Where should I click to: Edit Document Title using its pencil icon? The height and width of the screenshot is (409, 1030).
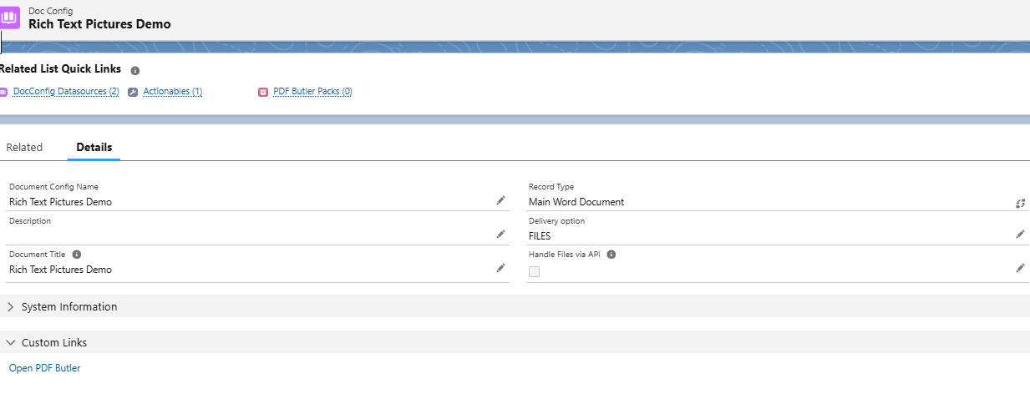pos(500,268)
